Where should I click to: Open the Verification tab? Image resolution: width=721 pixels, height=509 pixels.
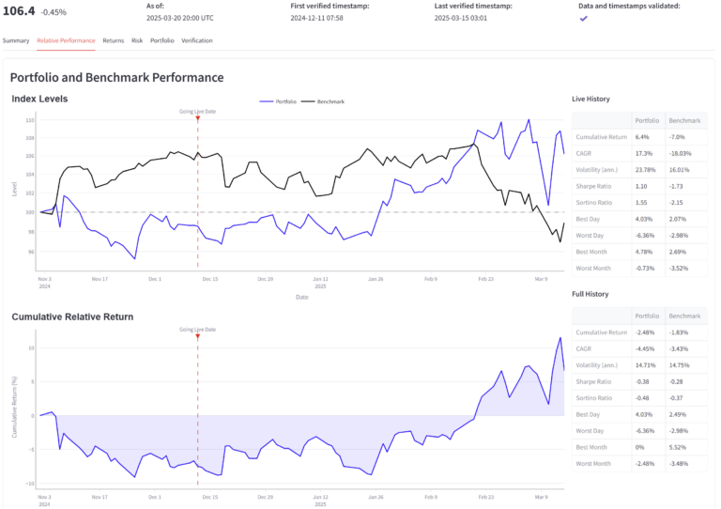[x=196, y=40]
